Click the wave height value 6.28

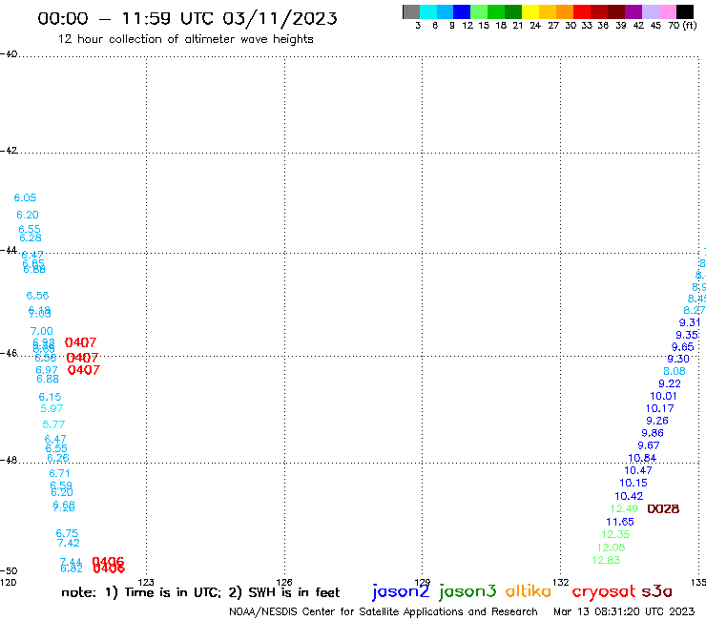[31, 238]
